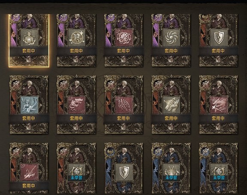This screenshot has height=195, width=247.
Task: Click the emblem badge atop the blue shield card
Action: coord(110,152)
